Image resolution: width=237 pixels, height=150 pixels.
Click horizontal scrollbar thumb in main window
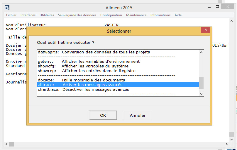tap(12, 144)
